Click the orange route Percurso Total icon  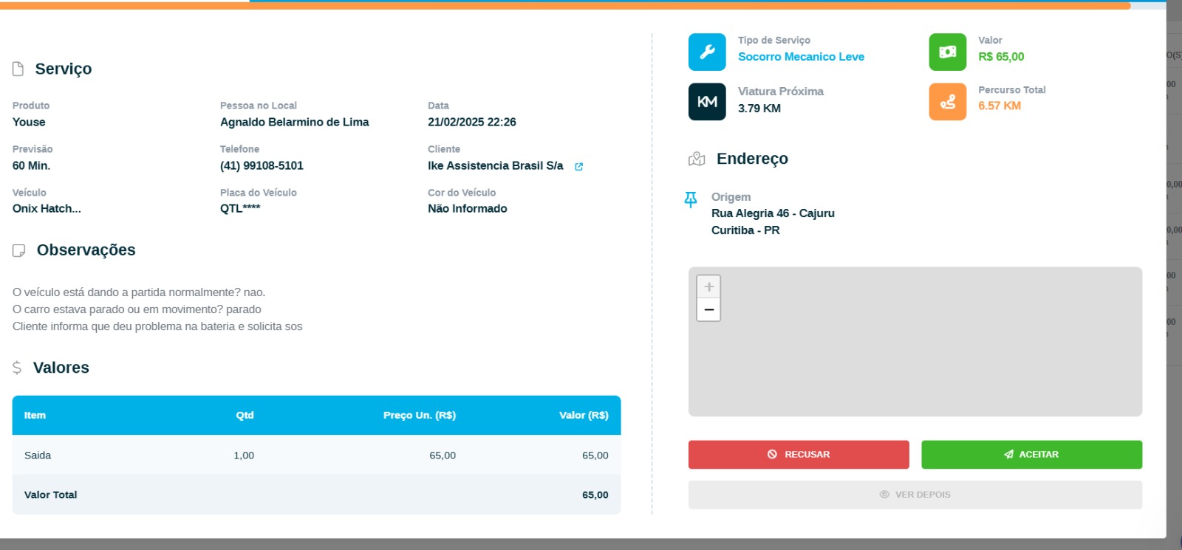click(947, 102)
